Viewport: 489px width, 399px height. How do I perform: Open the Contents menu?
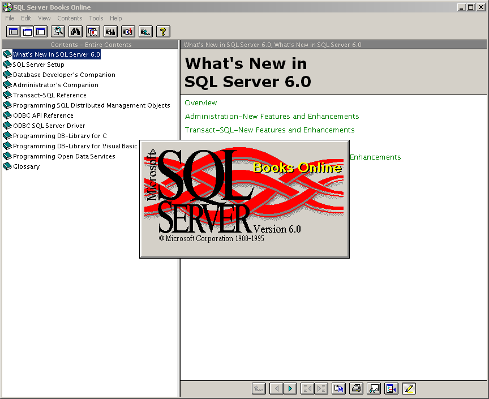click(70, 18)
